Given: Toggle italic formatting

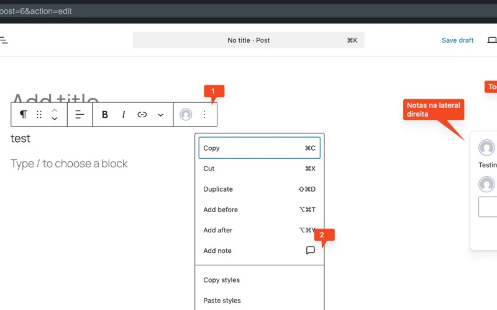Looking at the screenshot, I should pyautogui.click(x=124, y=115).
